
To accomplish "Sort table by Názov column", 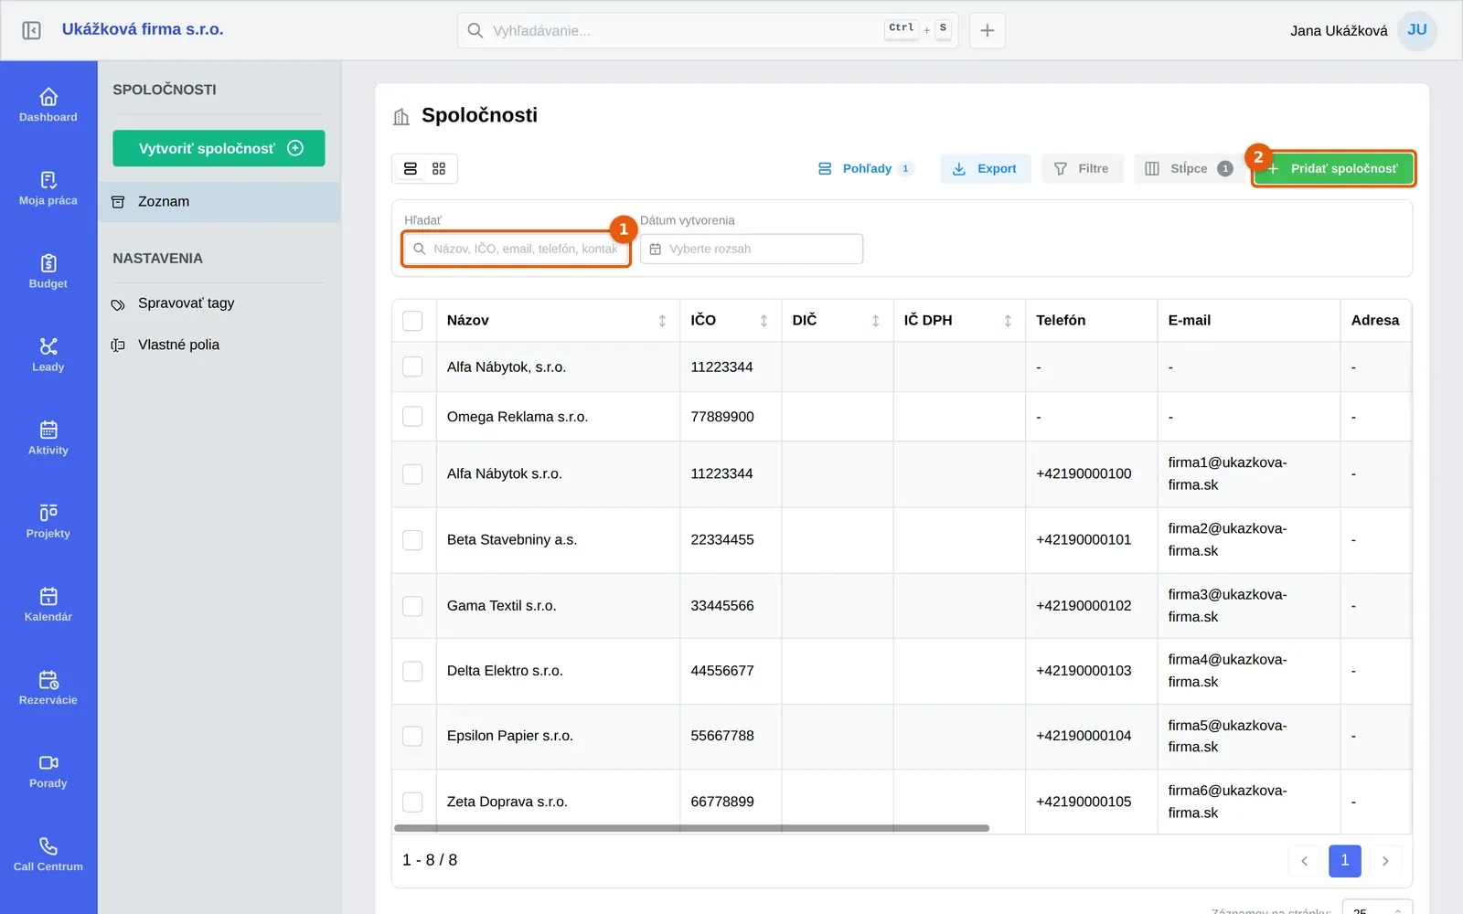I will tap(662, 321).
